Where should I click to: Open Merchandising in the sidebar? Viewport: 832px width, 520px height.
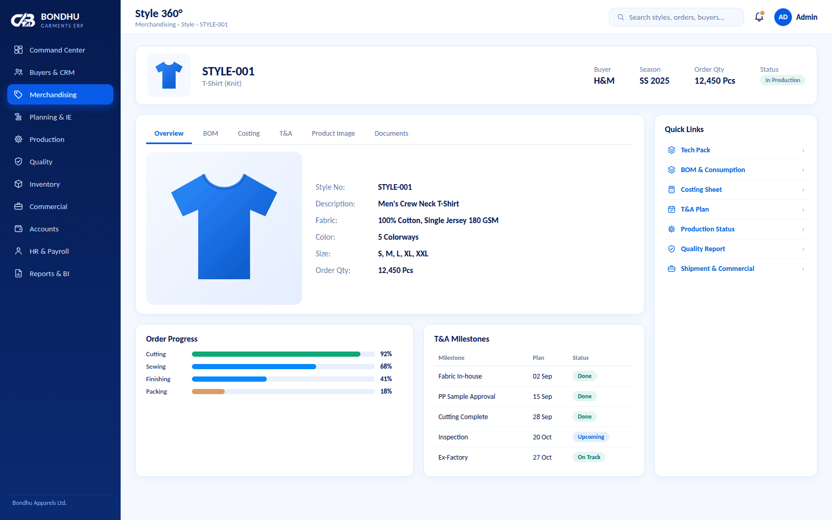point(60,95)
